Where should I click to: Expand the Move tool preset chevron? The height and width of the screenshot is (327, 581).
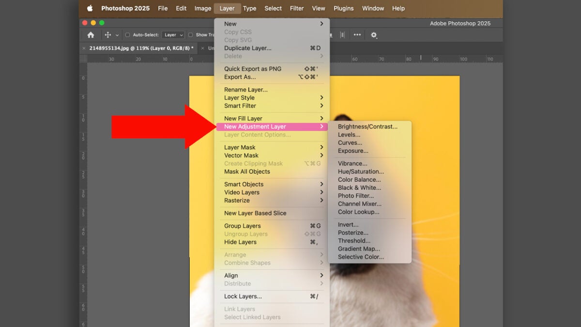(x=117, y=35)
